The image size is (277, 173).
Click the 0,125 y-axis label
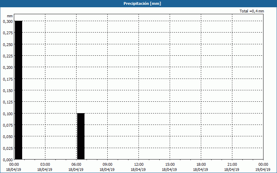pyautogui.click(x=8, y=102)
